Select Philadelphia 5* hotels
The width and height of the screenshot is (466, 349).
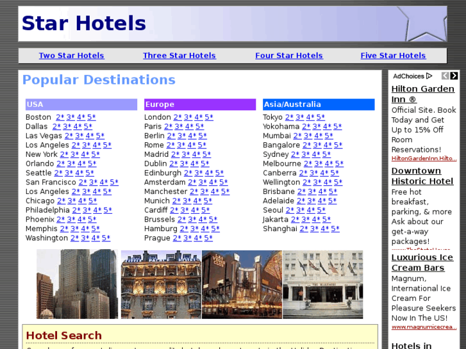point(108,210)
